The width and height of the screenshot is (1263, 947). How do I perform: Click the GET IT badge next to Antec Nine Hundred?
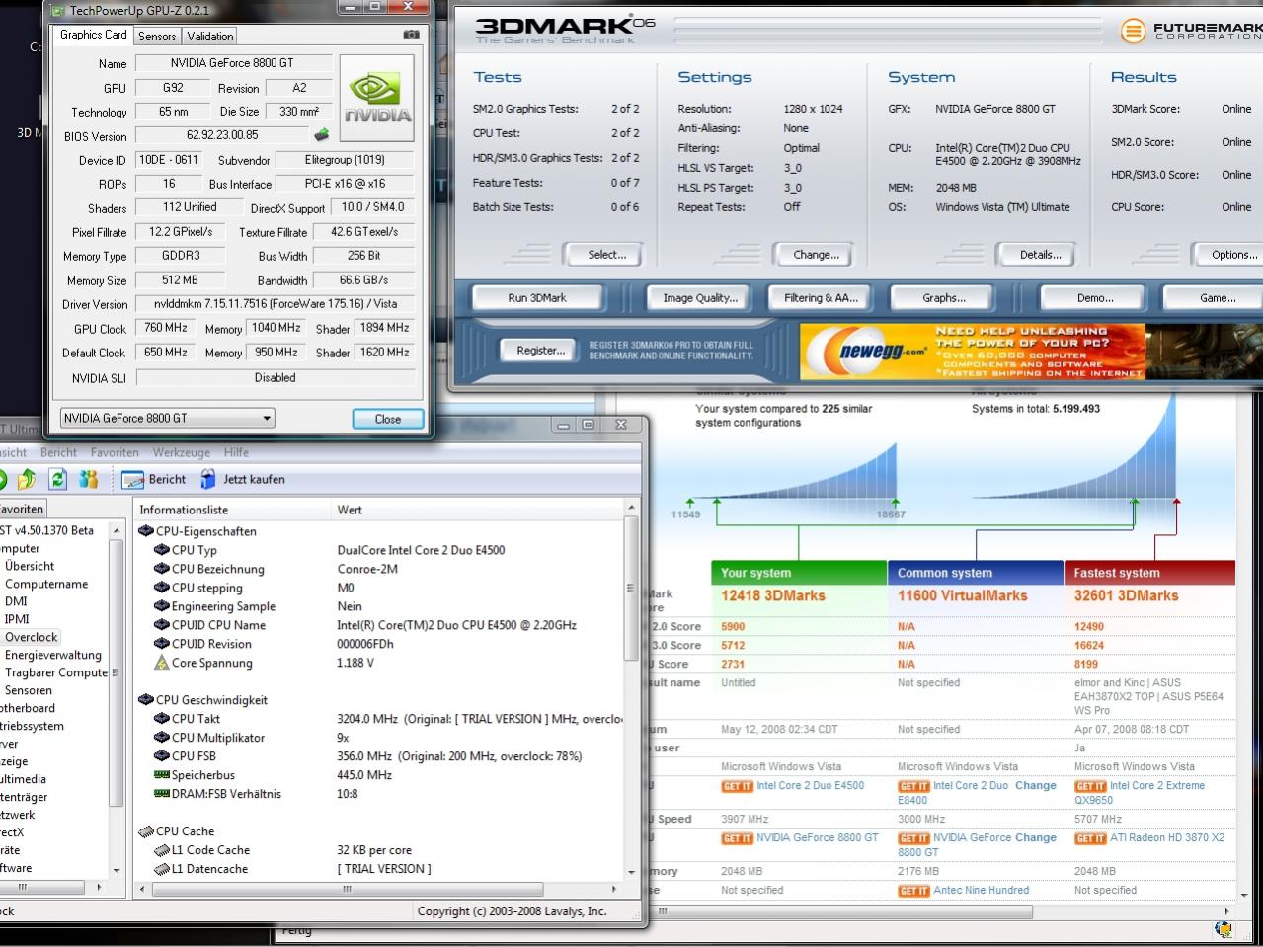click(913, 891)
